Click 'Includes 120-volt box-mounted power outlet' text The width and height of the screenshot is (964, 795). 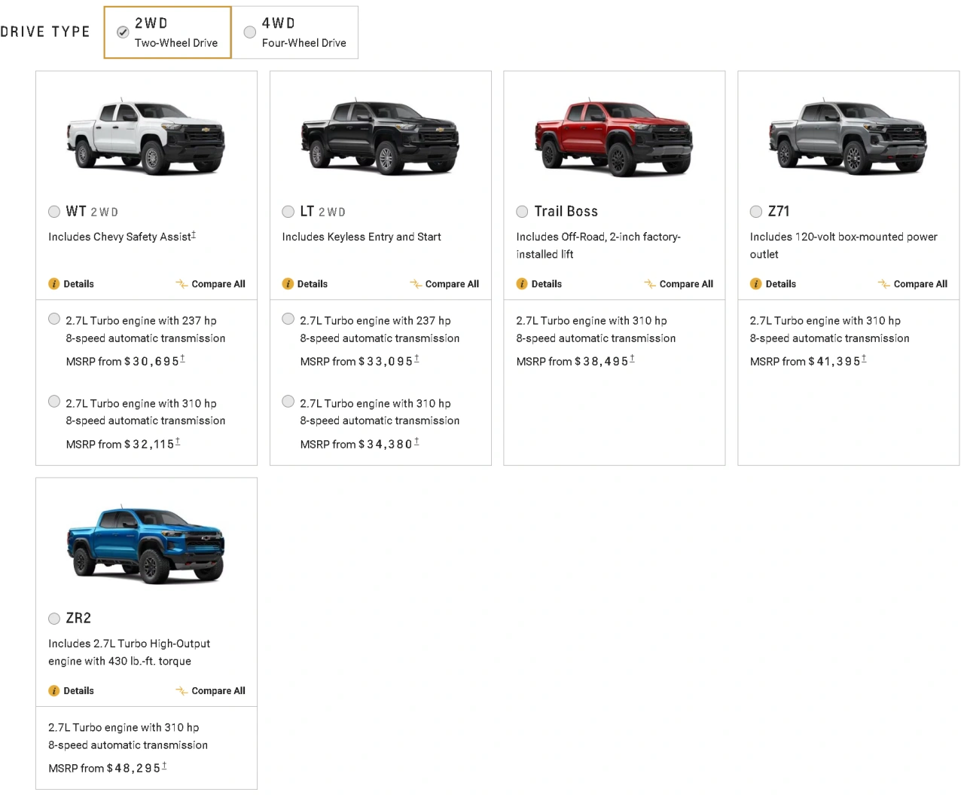(843, 246)
